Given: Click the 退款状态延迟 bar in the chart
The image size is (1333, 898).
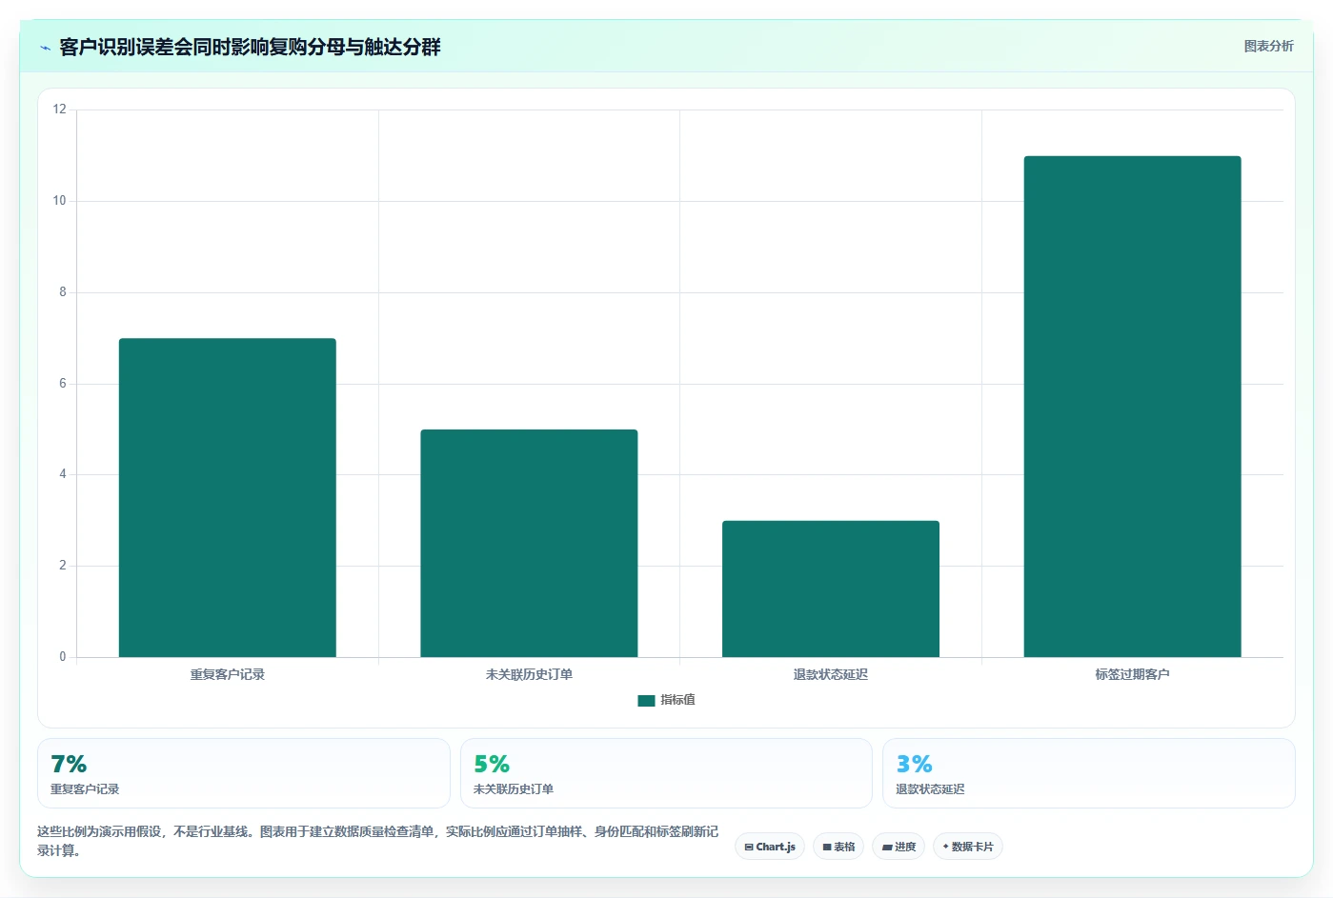Looking at the screenshot, I should point(830,589).
